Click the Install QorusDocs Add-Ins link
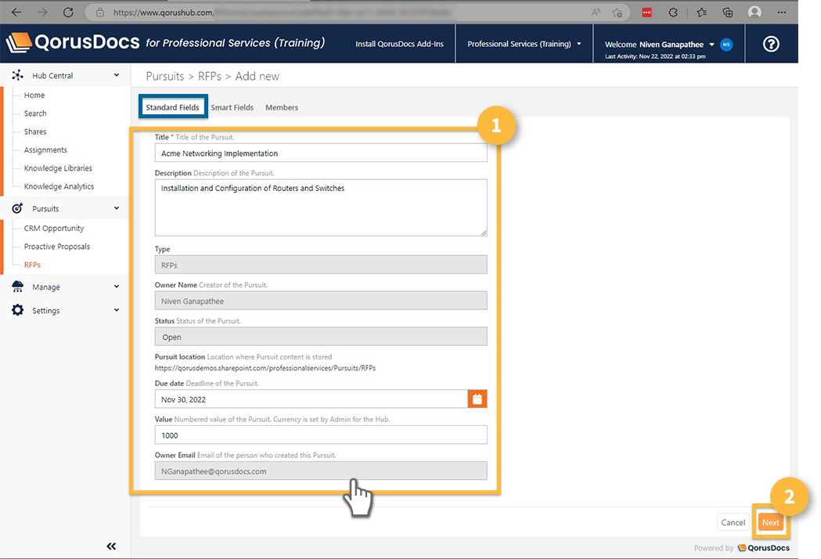This screenshot has height=559, width=821. [x=399, y=44]
